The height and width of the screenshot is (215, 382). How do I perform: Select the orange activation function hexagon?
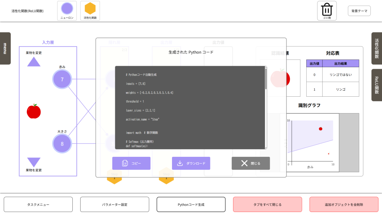(x=90, y=9)
